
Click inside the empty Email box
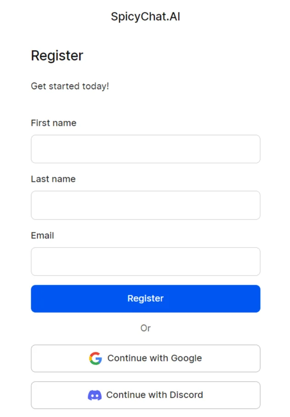(x=145, y=261)
